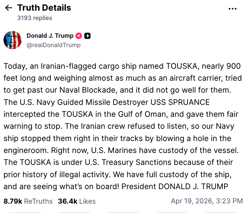
Task: Click the black plus badge beside the name
Action: pos(87,36)
